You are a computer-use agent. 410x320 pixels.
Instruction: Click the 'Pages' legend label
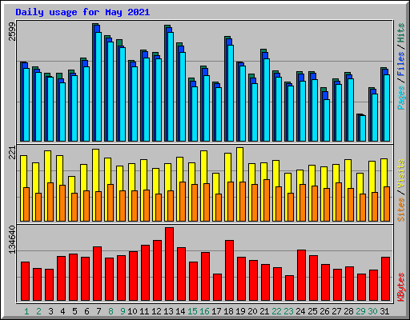[x=401, y=98]
